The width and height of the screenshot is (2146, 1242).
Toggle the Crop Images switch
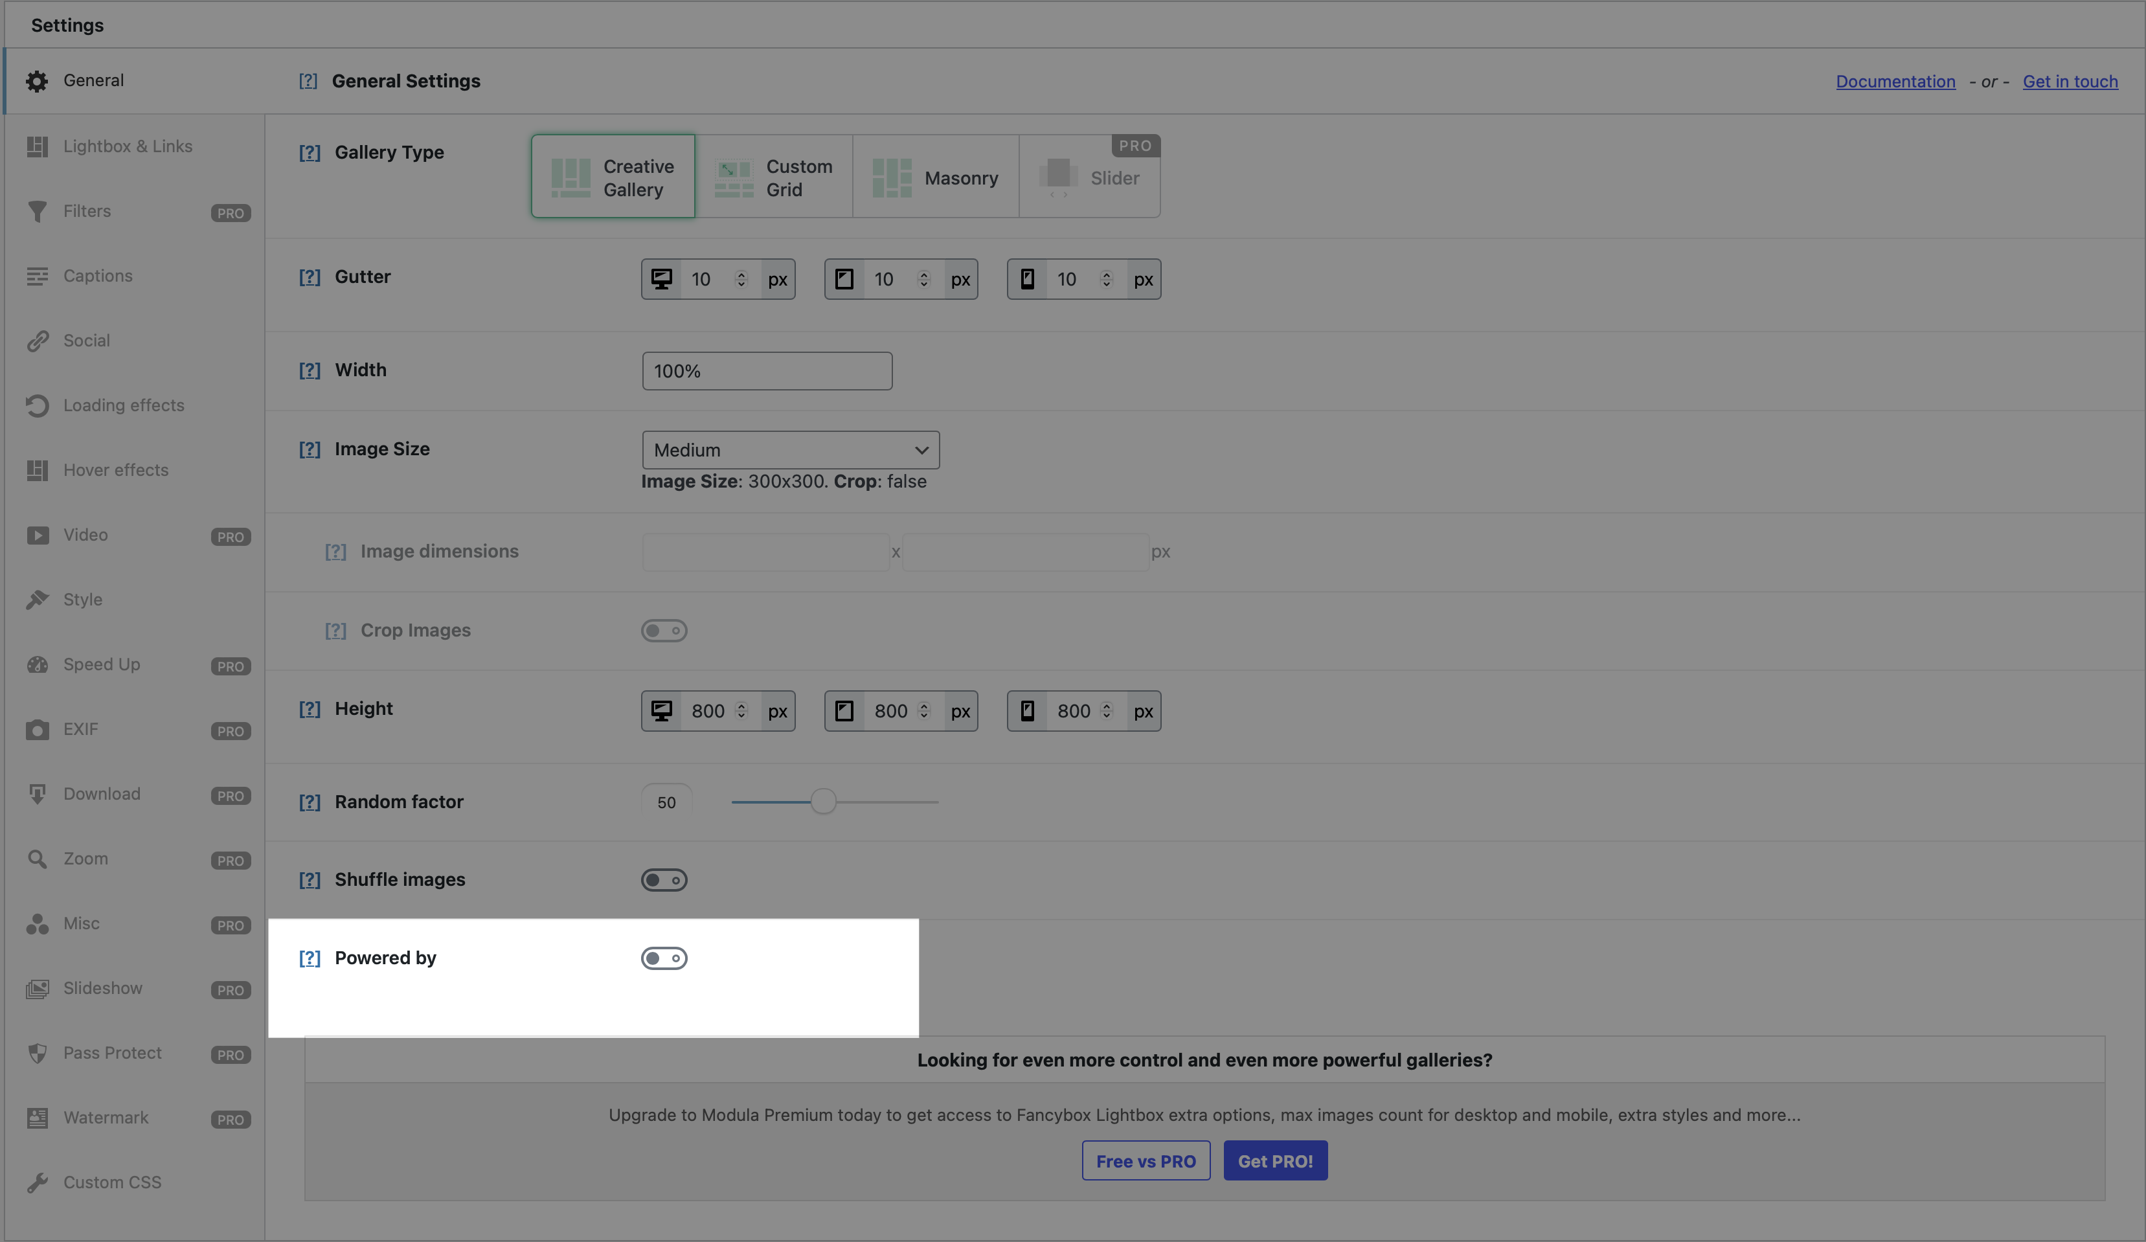[664, 631]
